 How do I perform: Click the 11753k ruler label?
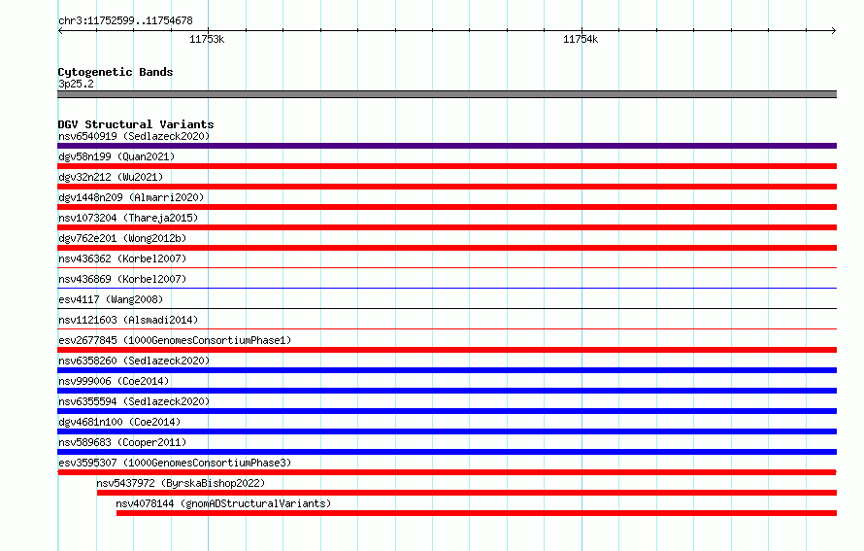(207, 39)
